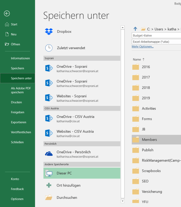The image size is (181, 207).
Task: Go up one folder level arrow
Action: 135,29
